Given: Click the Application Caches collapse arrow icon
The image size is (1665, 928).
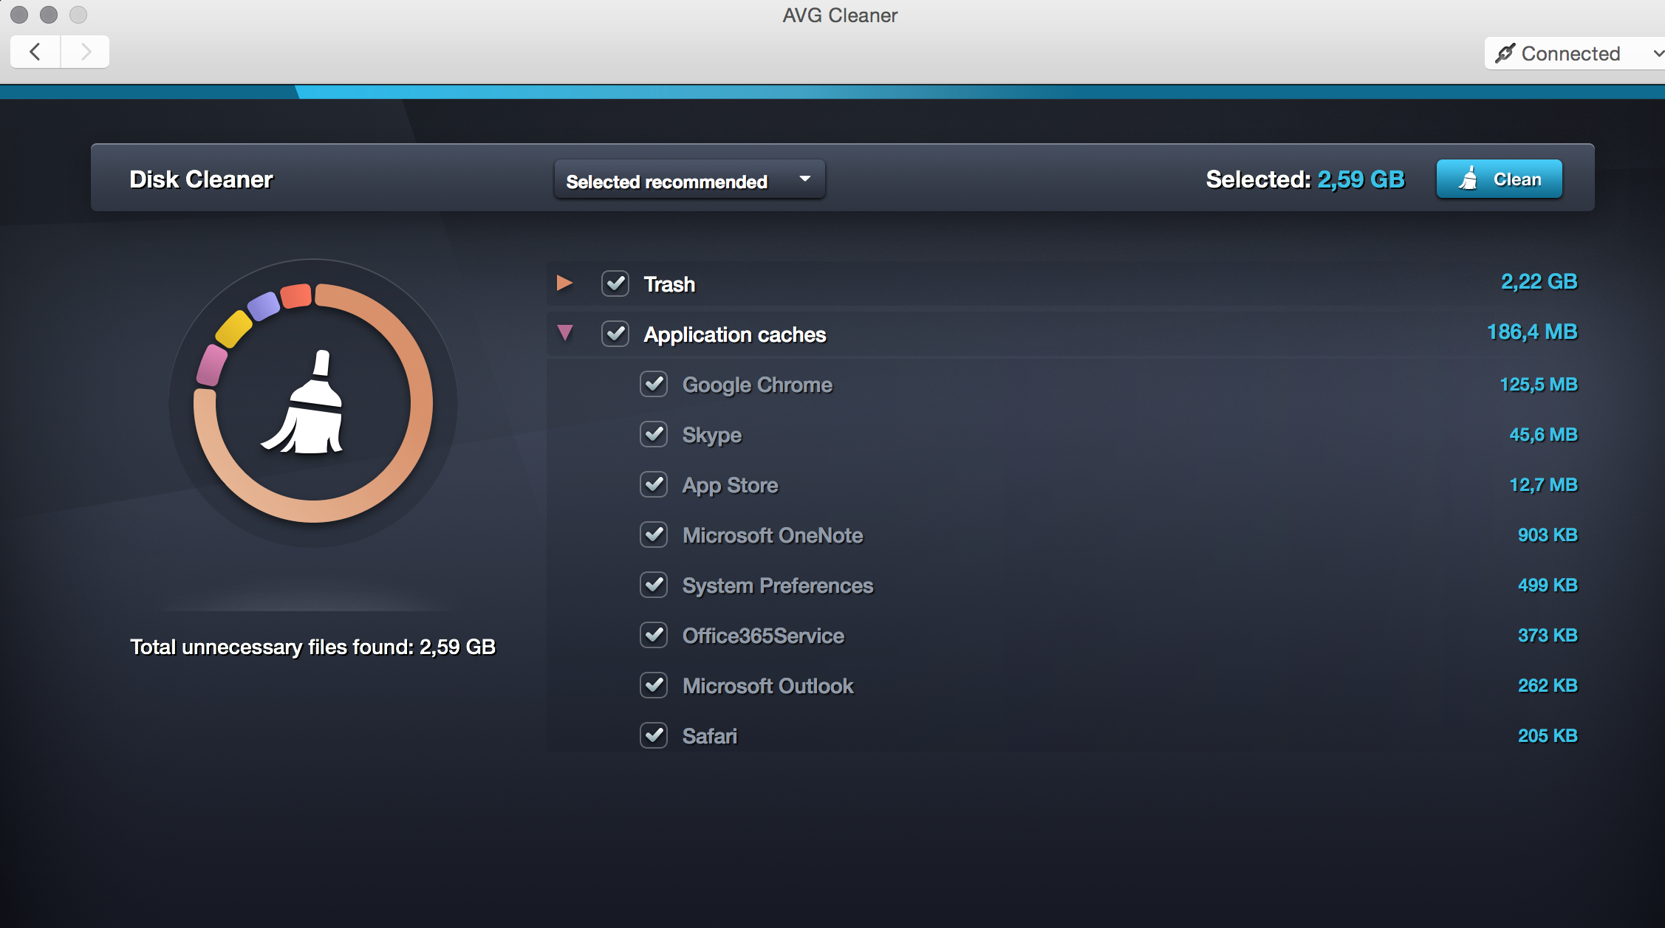Looking at the screenshot, I should click(567, 335).
